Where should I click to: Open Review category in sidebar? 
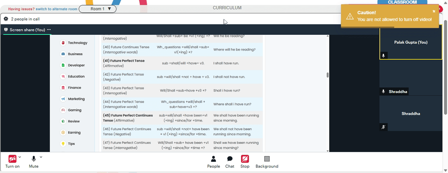70,122
